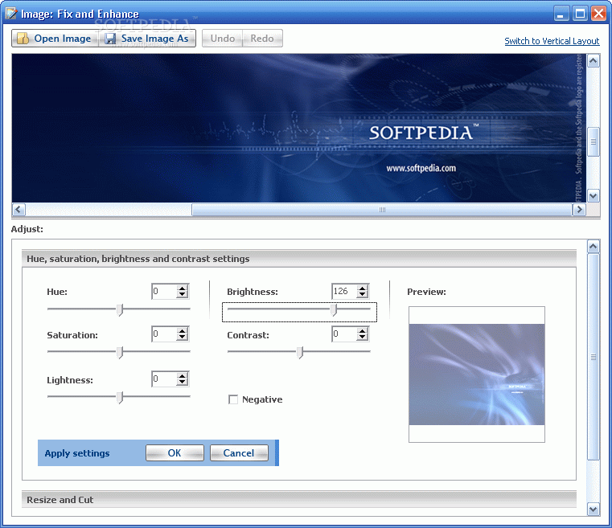Click the app icon in title bar
Viewport: 612px width, 528px height.
point(11,14)
